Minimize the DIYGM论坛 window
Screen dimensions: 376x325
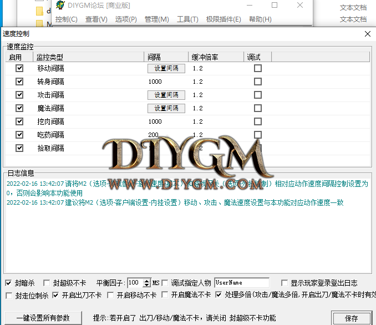coord(250,5)
